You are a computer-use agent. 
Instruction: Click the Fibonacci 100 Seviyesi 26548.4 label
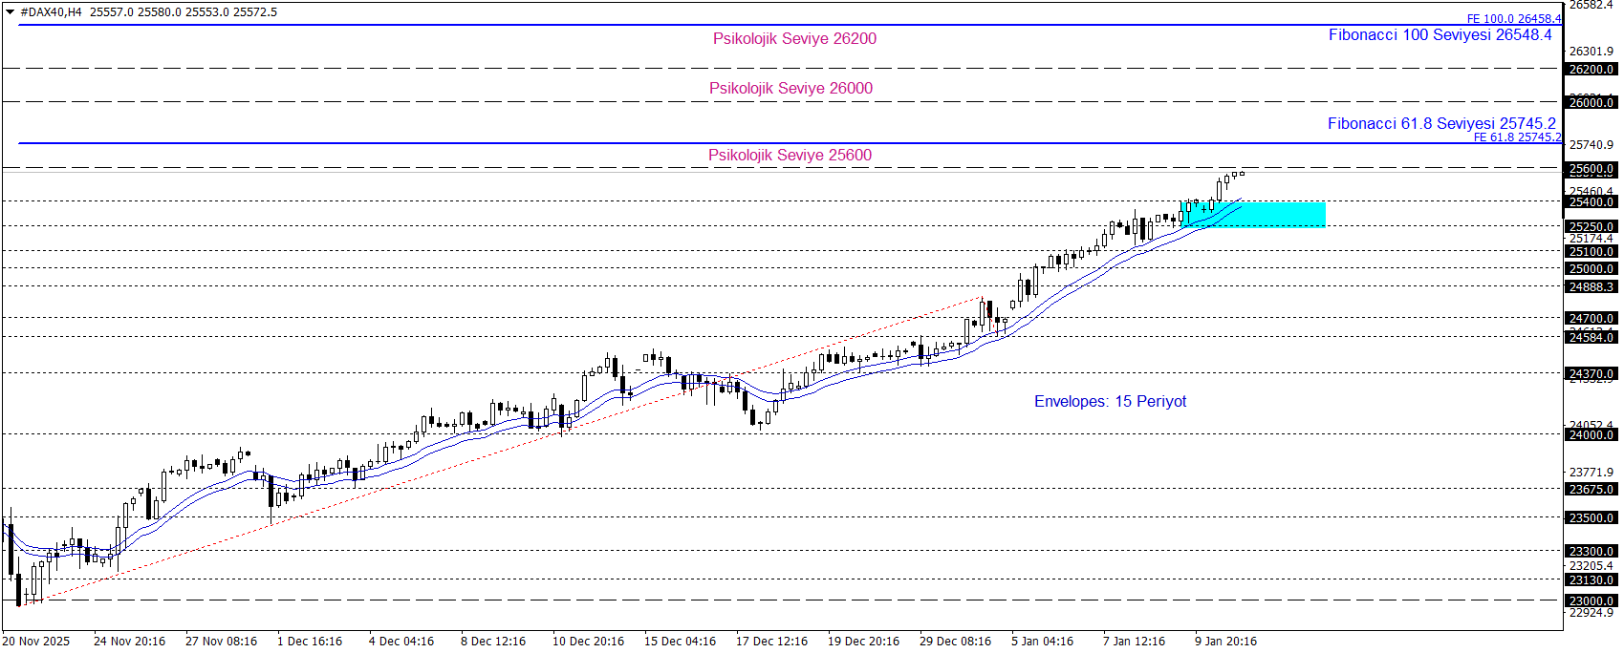click(1440, 35)
